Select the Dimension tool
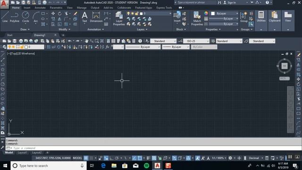The height and width of the screenshot is (170, 302). click(96, 17)
